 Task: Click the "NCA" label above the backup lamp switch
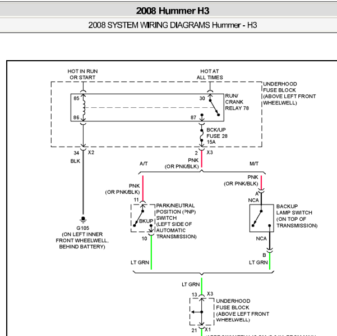253,200
